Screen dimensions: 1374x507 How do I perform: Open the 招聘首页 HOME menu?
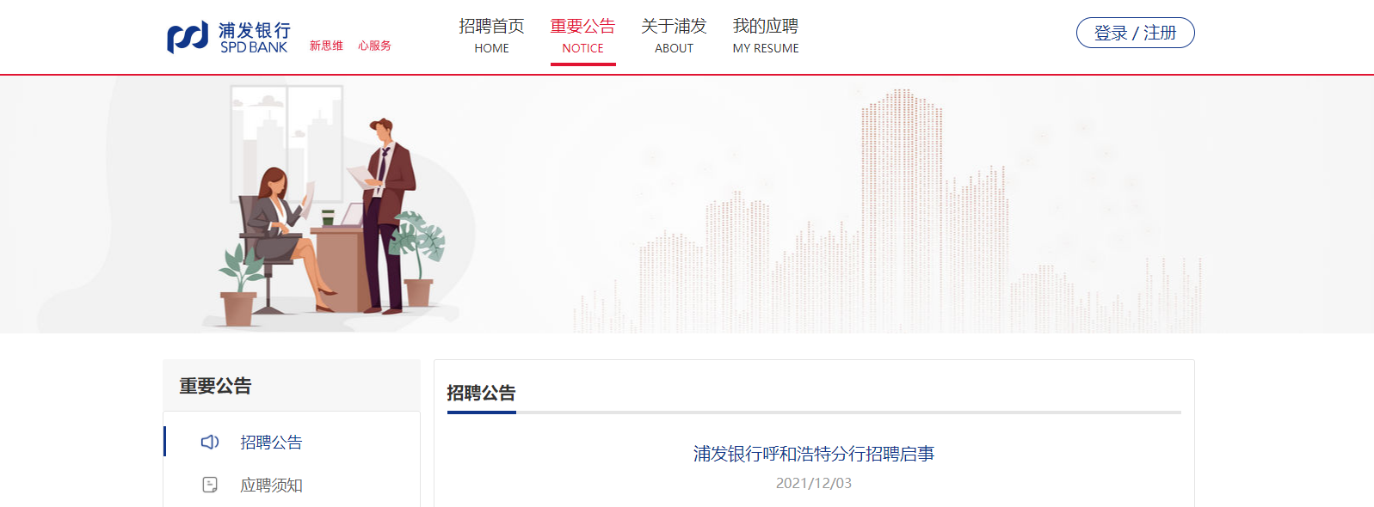(491, 36)
